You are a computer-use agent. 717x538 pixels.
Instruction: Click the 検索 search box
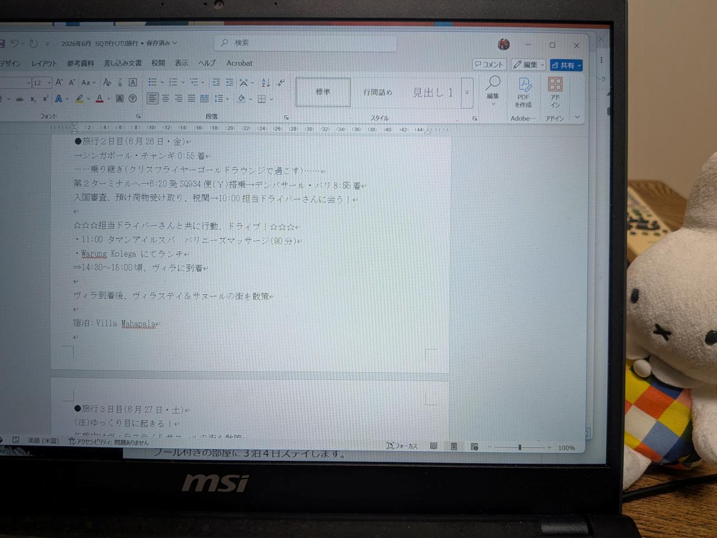[x=306, y=43]
